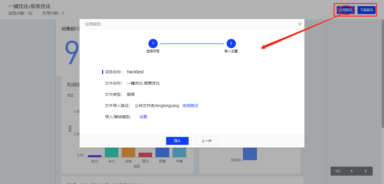Click the page title 一键优化-报表优化
384x184 pixels.
[30, 6]
